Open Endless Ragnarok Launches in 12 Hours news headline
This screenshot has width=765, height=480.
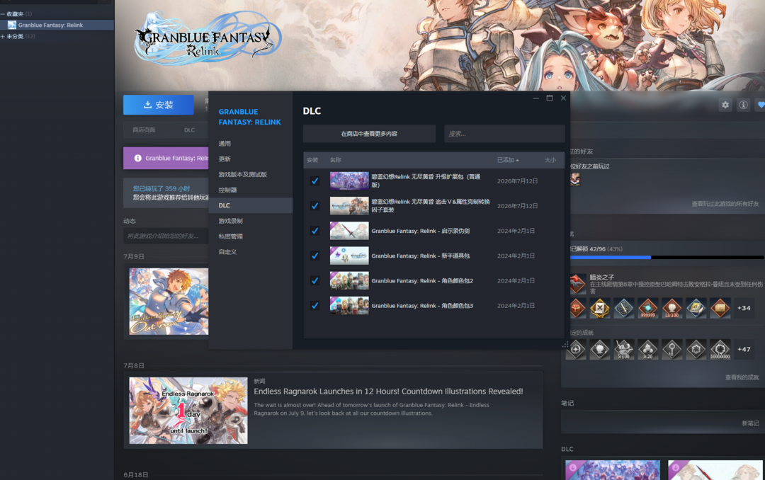[388, 392]
